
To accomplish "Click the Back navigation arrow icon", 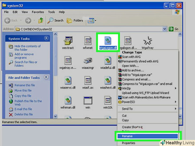I will [x=7, y=21].
